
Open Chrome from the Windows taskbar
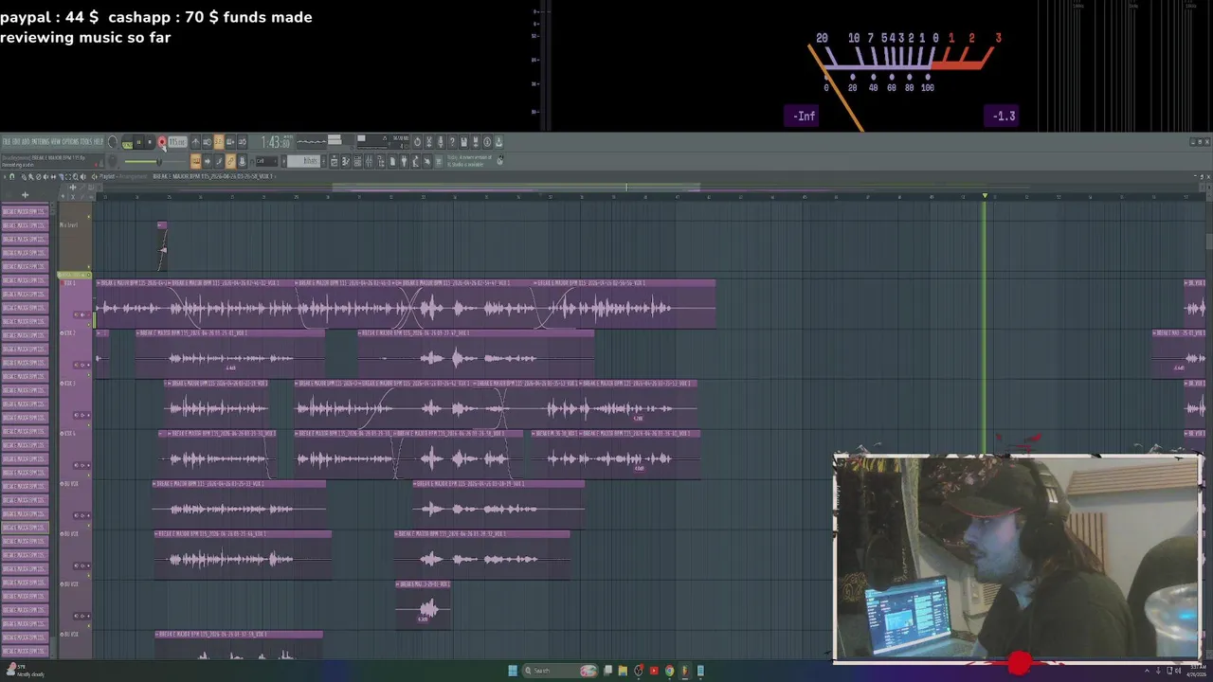tap(670, 671)
